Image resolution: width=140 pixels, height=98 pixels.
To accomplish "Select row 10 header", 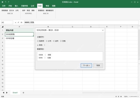I will click(x=2, y=65).
